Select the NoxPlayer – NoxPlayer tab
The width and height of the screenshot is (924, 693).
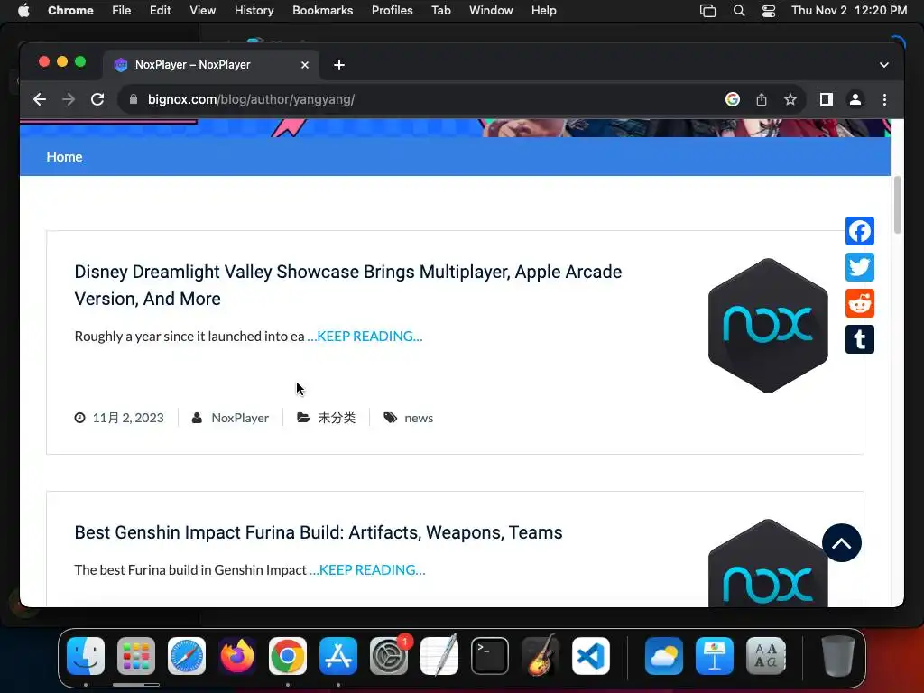[211, 65]
